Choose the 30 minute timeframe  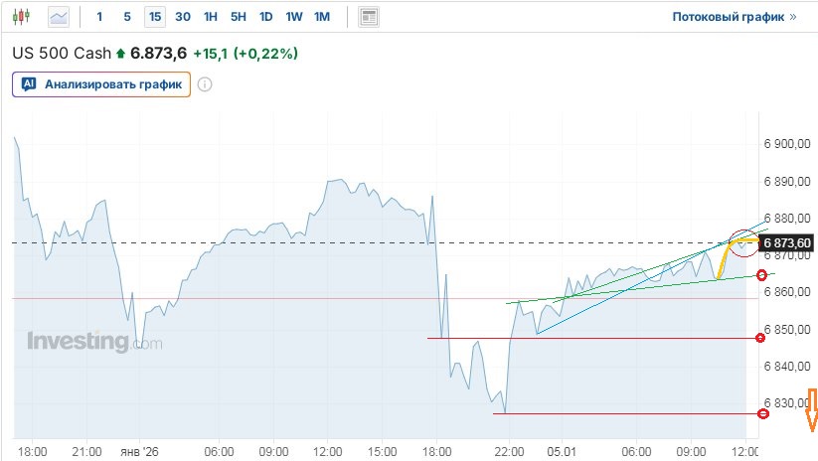(183, 17)
